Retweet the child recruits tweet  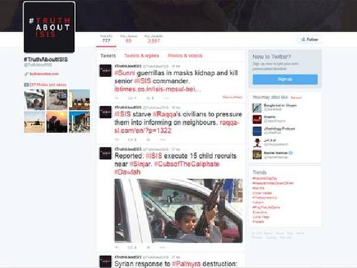132,247
